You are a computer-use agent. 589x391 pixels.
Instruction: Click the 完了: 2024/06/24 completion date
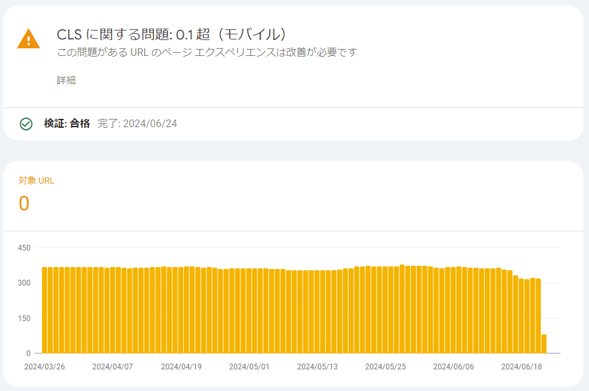[137, 123]
